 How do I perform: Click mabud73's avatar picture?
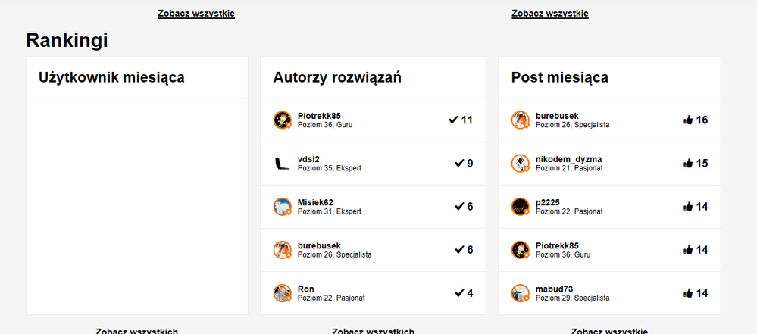tap(520, 293)
